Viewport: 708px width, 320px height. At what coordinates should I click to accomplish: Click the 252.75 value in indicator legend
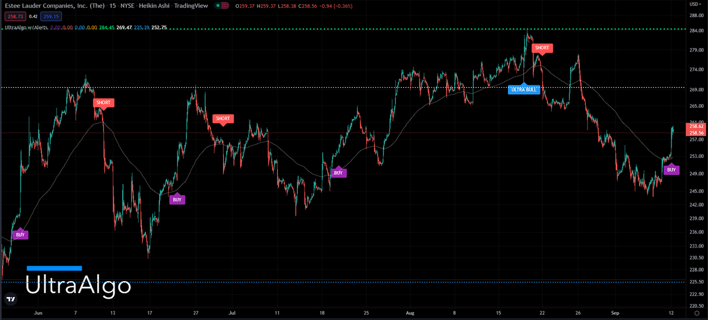pyautogui.click(x=159, y=27)
